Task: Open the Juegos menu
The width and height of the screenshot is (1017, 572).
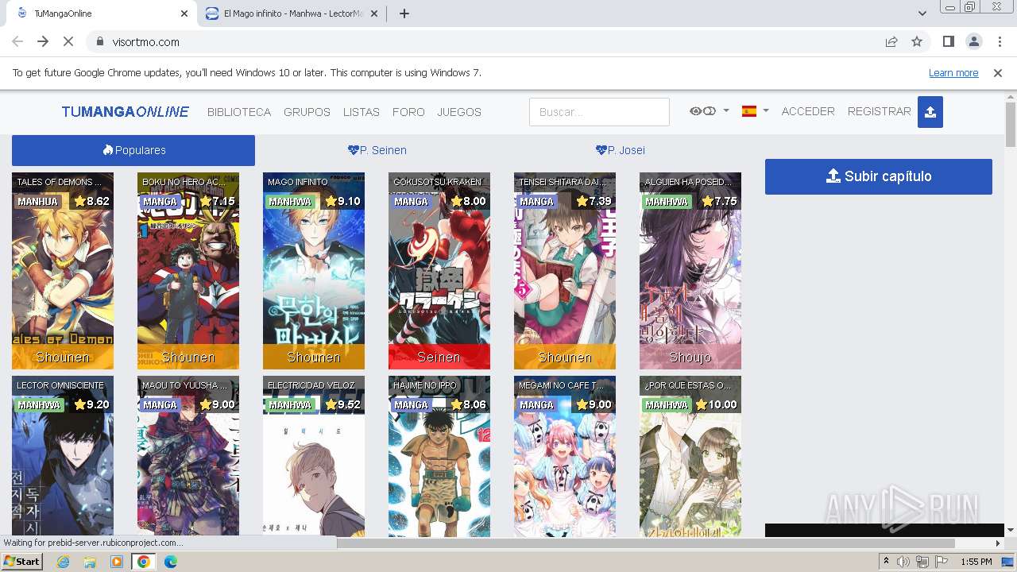Action: pyautogui.click(x=459, y=112)
